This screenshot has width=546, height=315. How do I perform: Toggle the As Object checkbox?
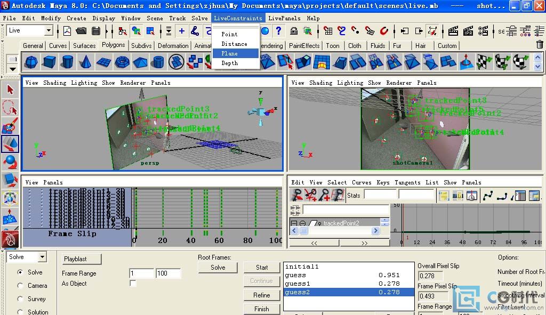tap(133, 284)
